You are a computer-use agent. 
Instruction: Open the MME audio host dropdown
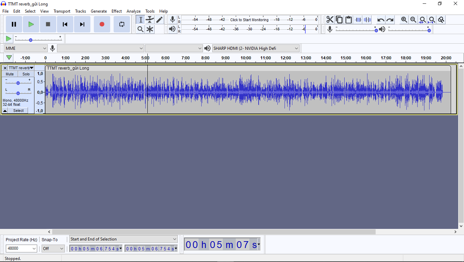point(26,48)
